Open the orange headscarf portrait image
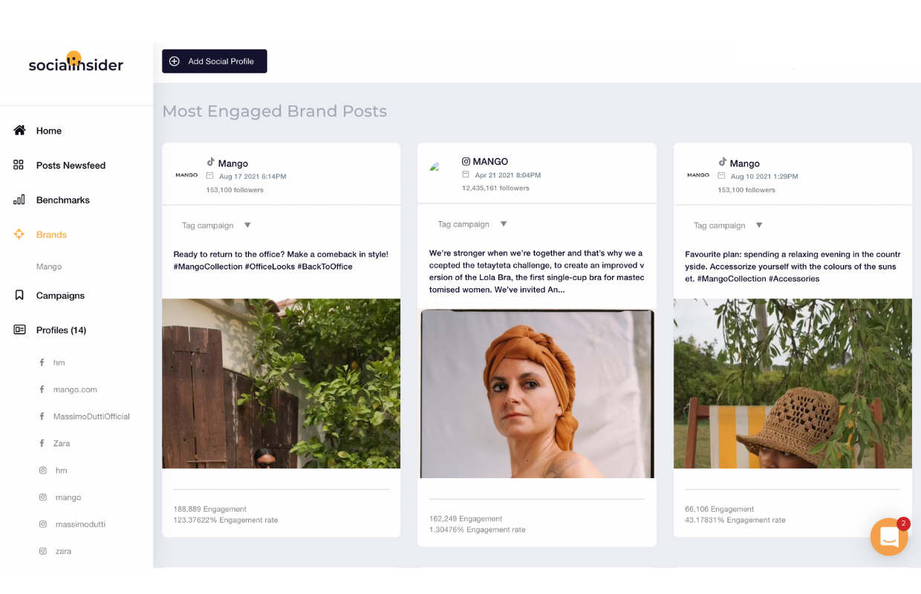 pyautogui.click(x=537, y=394)
